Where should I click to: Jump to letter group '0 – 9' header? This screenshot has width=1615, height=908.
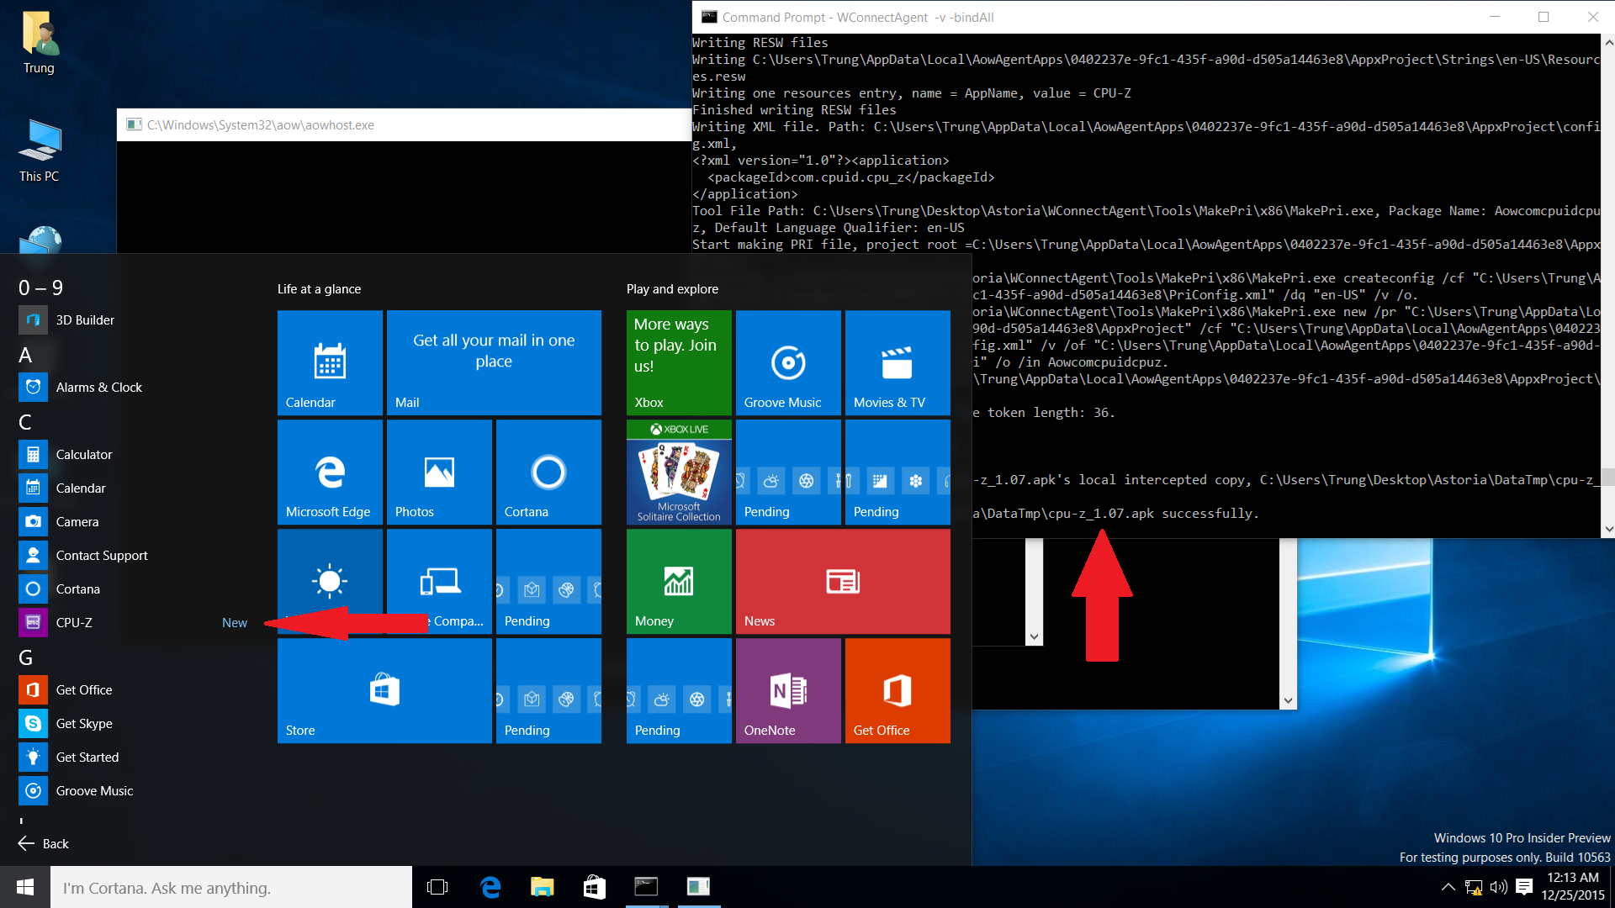point(40,288)
